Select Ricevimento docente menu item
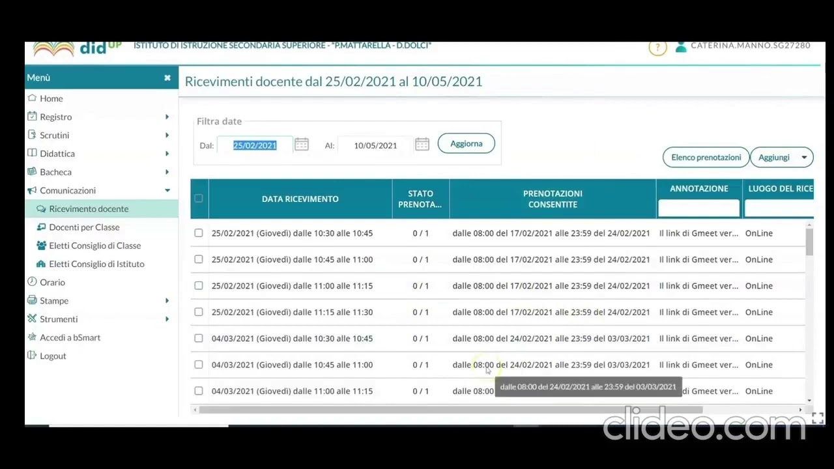Viewport: 834px width, 469px height. [89, 208]
